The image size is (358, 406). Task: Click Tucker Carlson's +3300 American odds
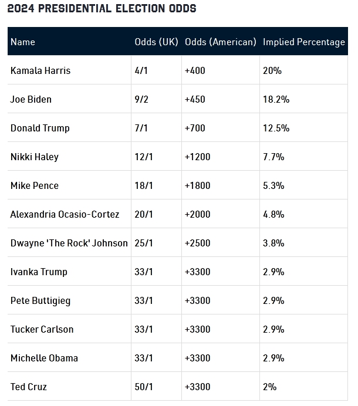[197, 329]
